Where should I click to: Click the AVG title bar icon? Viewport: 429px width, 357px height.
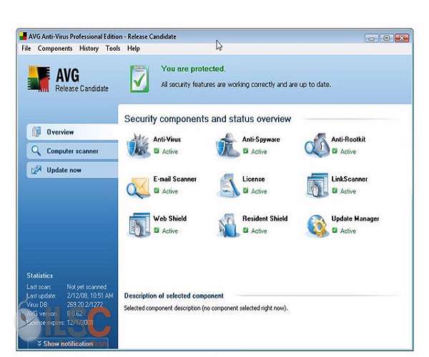tap(23, 36)
